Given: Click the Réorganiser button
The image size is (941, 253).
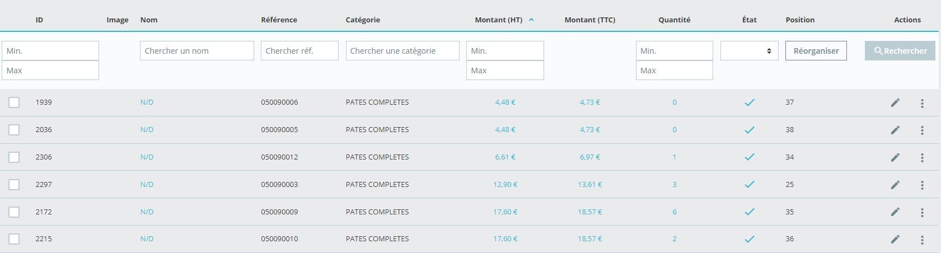Looking at the screenshot, I should (x=816, y=50).
